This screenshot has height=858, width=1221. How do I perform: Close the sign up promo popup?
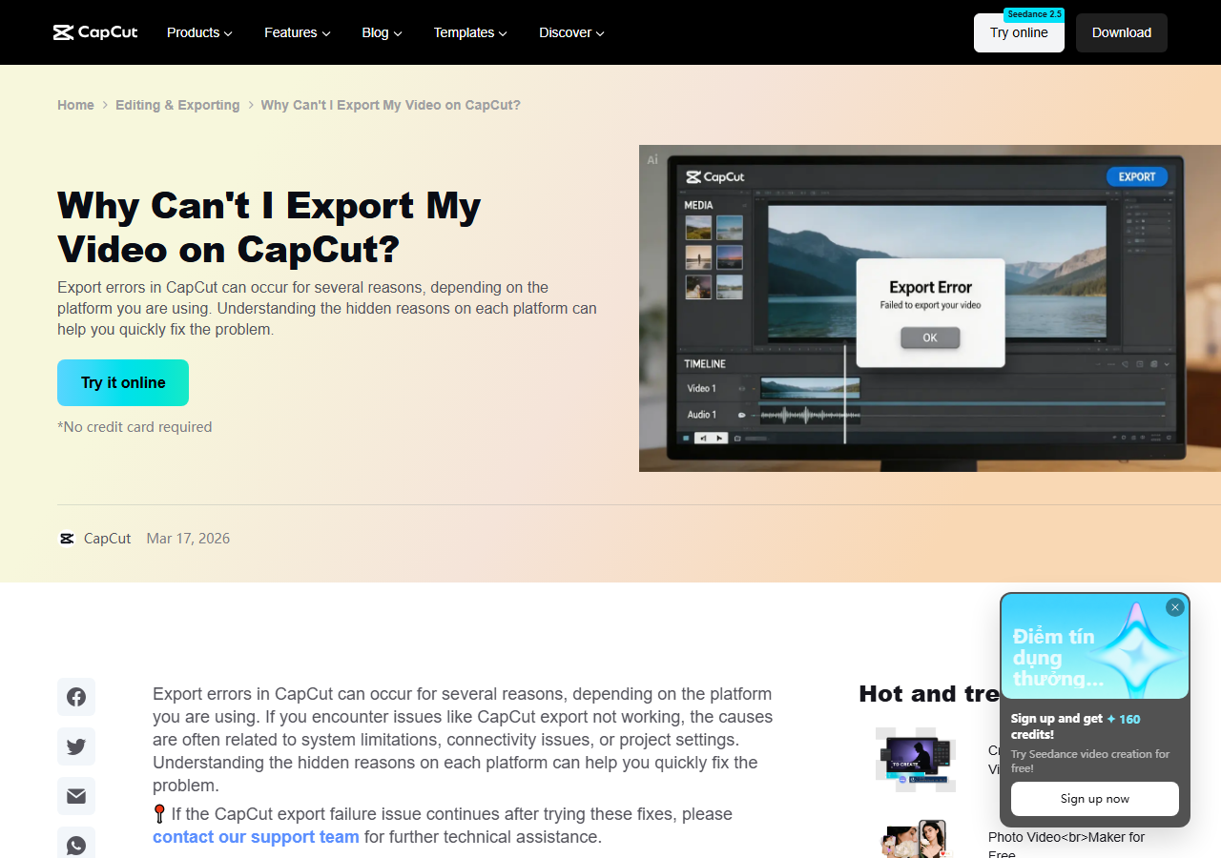(x=1175, y=607)
